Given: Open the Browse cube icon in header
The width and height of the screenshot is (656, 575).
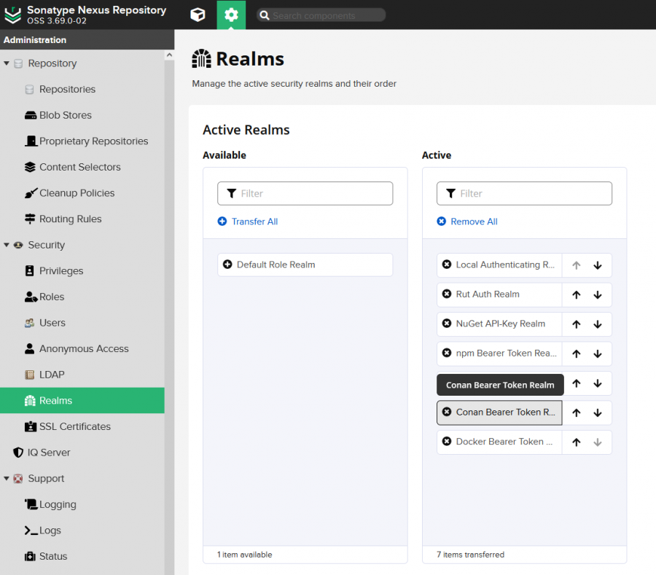Looking at the screenshot, I should [x=197, y=15].
